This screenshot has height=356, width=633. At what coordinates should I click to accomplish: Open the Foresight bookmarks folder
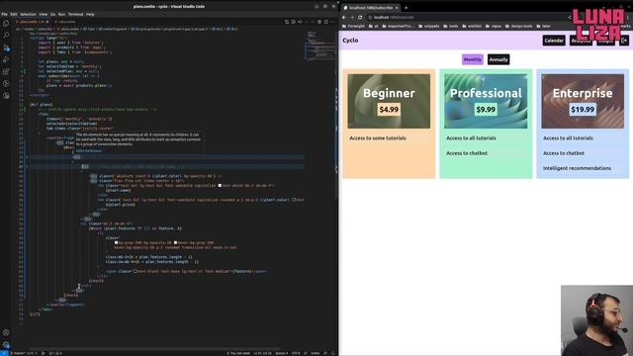point(353,26)
